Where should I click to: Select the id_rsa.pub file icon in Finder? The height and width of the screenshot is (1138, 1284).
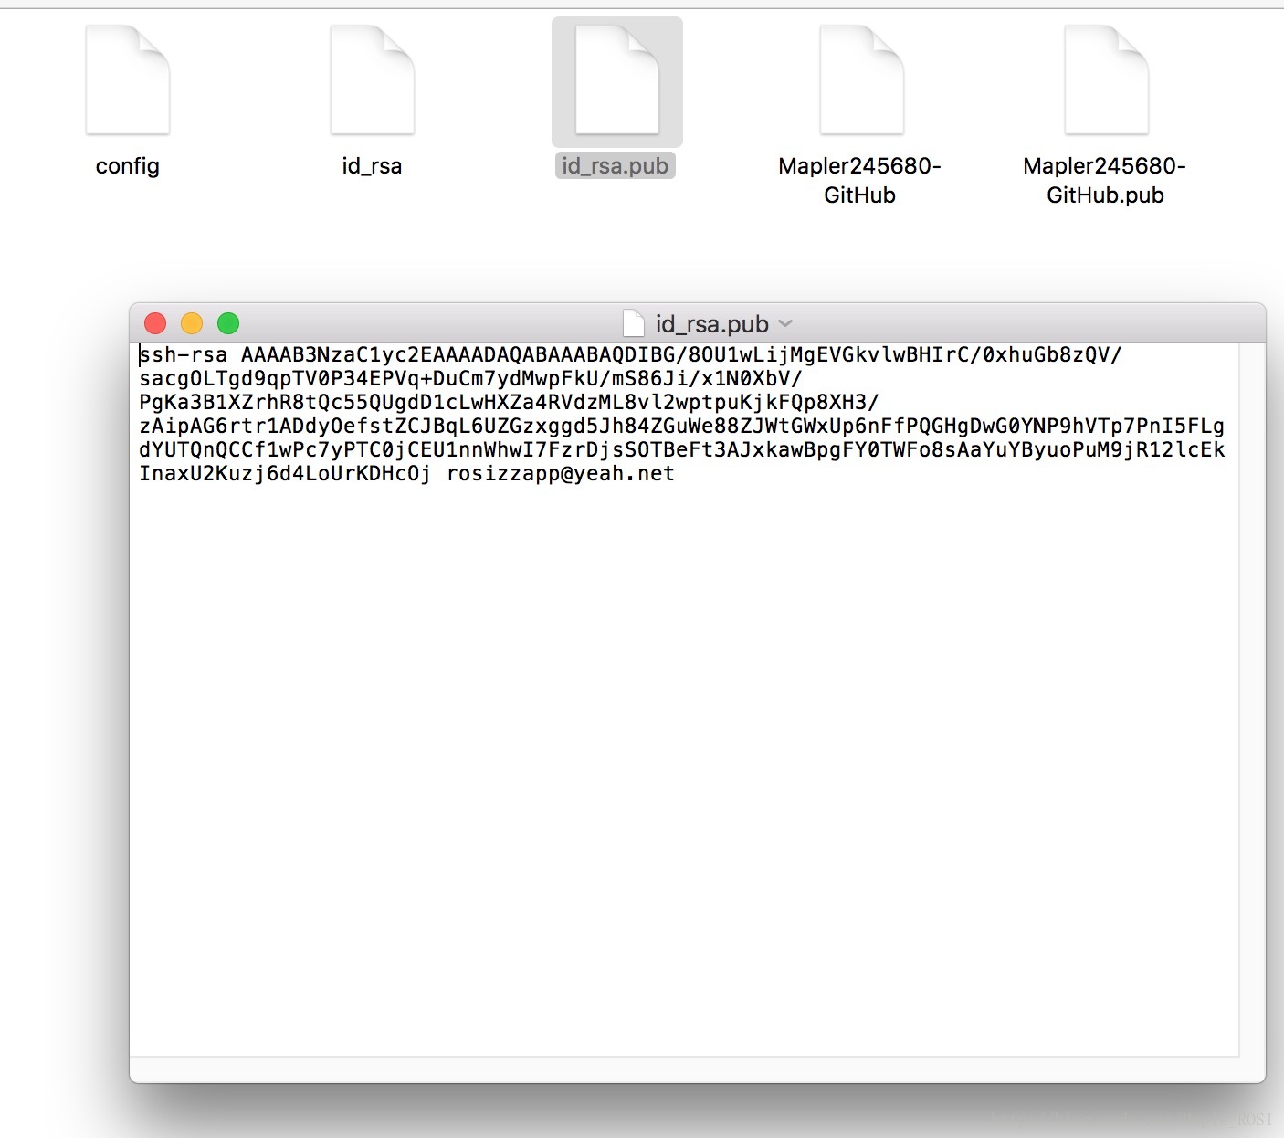[617, 80]
